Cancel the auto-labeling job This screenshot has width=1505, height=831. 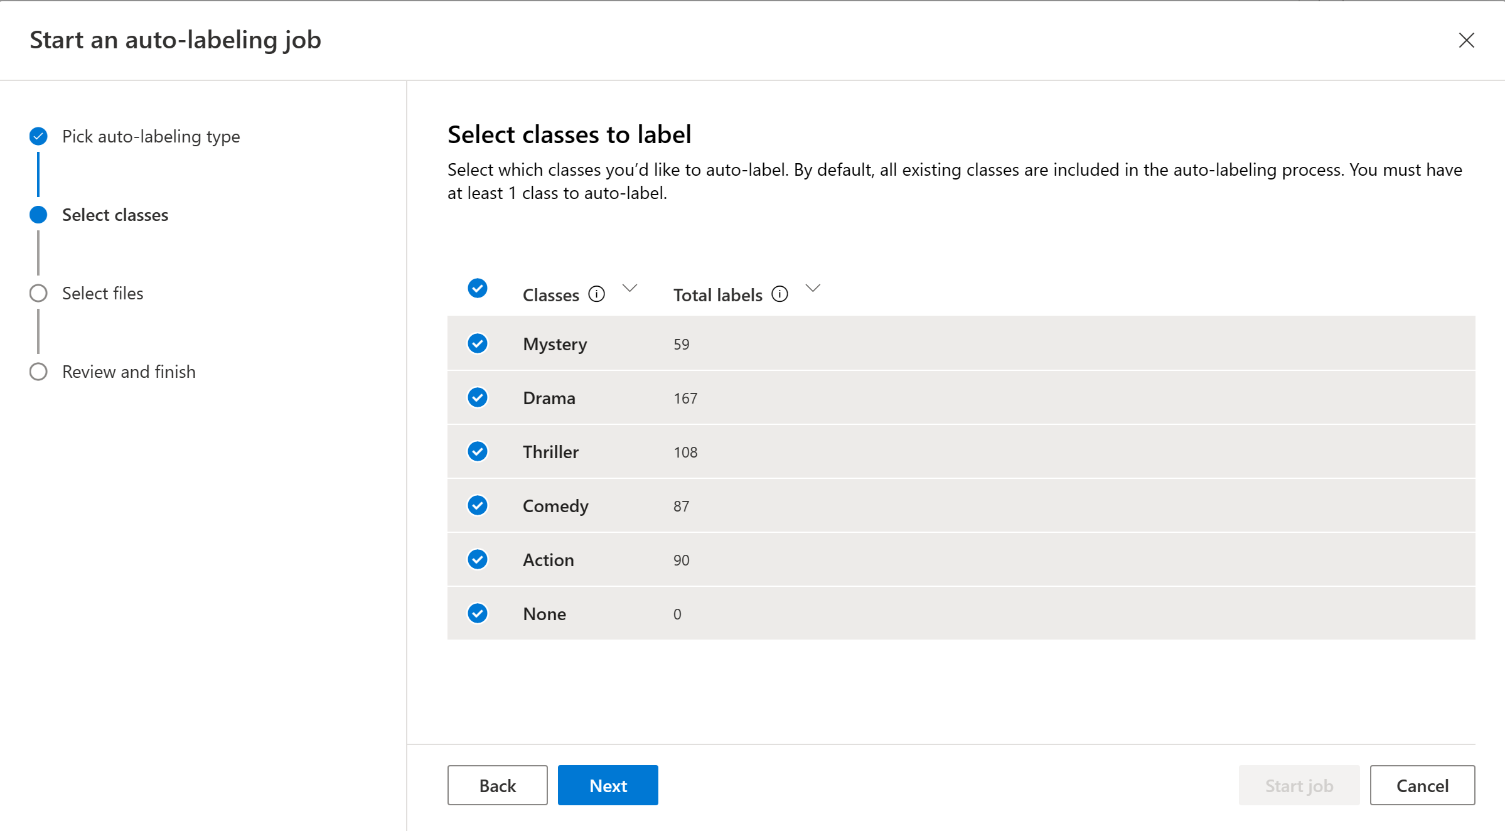[1422, 785]
